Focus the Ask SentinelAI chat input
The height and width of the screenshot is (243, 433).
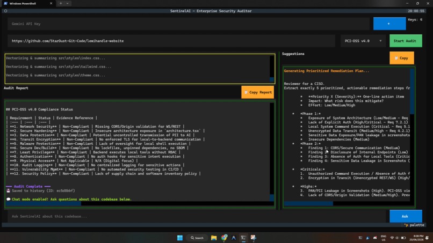tap(197, 216)
